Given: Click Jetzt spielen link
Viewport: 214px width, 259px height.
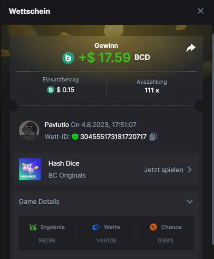Looking at the screenshot, I should [164, 170].
